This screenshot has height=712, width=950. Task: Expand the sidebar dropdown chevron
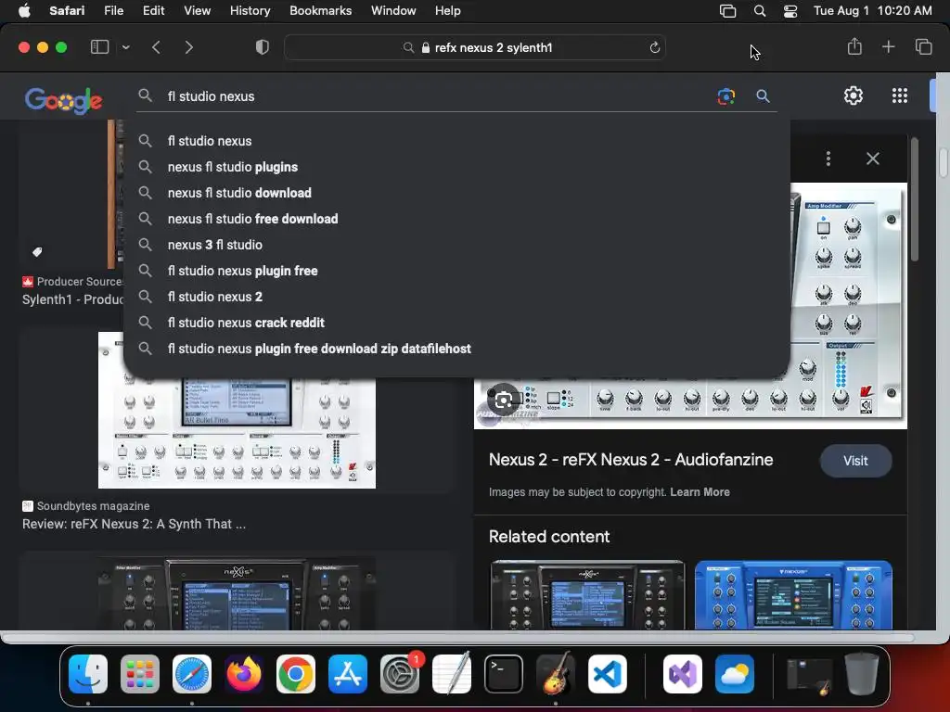pyautogui.click(x=125, y=47)
